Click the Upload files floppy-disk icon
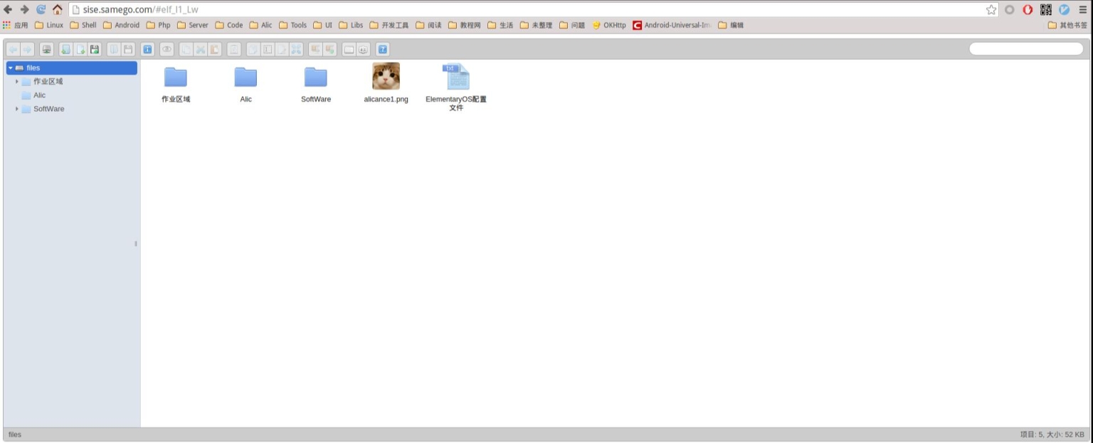This screenshot has height=443, width=1093. [x=94, y=50]
